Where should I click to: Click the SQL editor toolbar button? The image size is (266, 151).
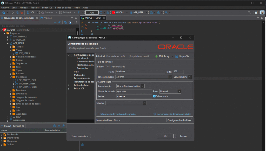pyautogui.click(x=31, y=12)
